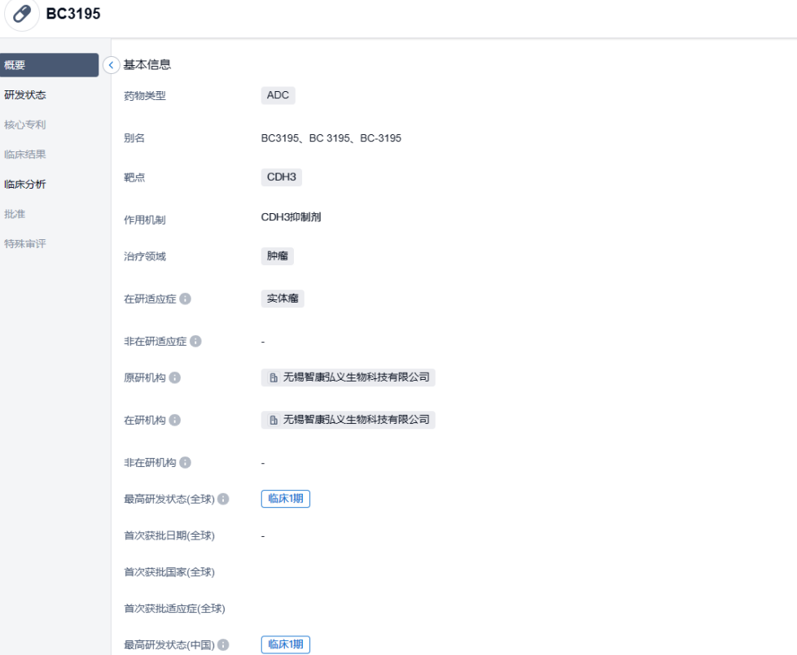This screenshot has width=797, height=655.
Task: Click info icon next to 最高研发状态(中国)
Action: point(224,645)
